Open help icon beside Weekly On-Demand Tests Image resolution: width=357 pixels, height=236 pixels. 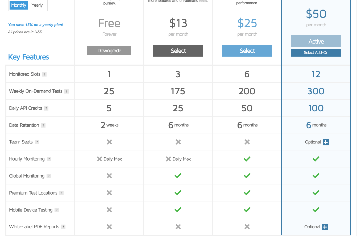pyautogui.click(x=67, y=91)
